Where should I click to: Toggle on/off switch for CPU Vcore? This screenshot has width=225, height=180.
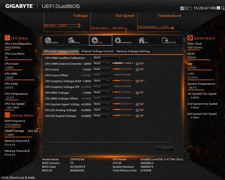140,70
